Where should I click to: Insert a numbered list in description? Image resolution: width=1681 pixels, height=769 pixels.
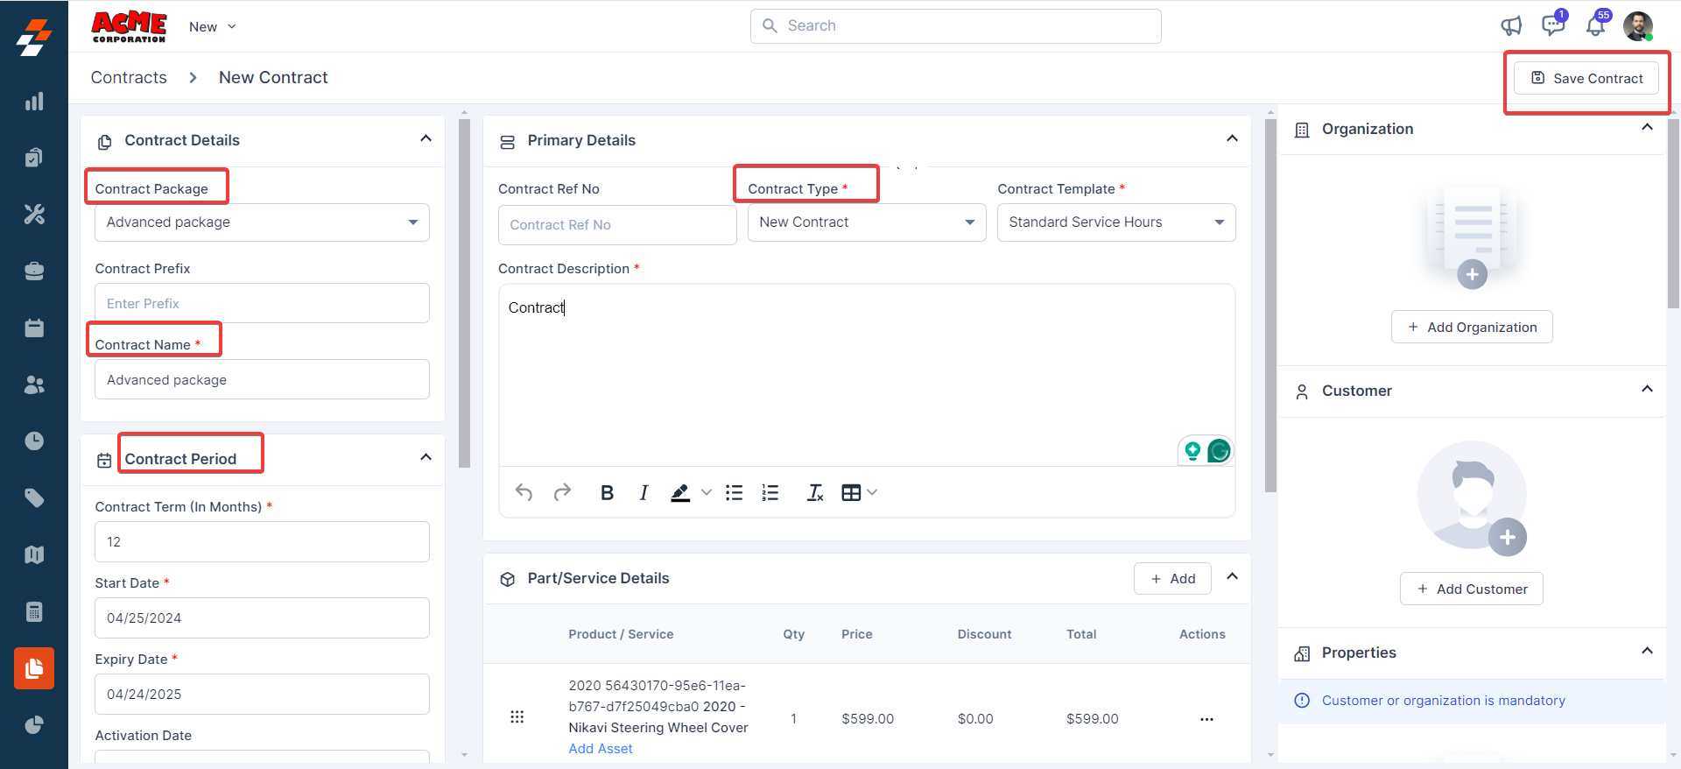pos(770,493)
